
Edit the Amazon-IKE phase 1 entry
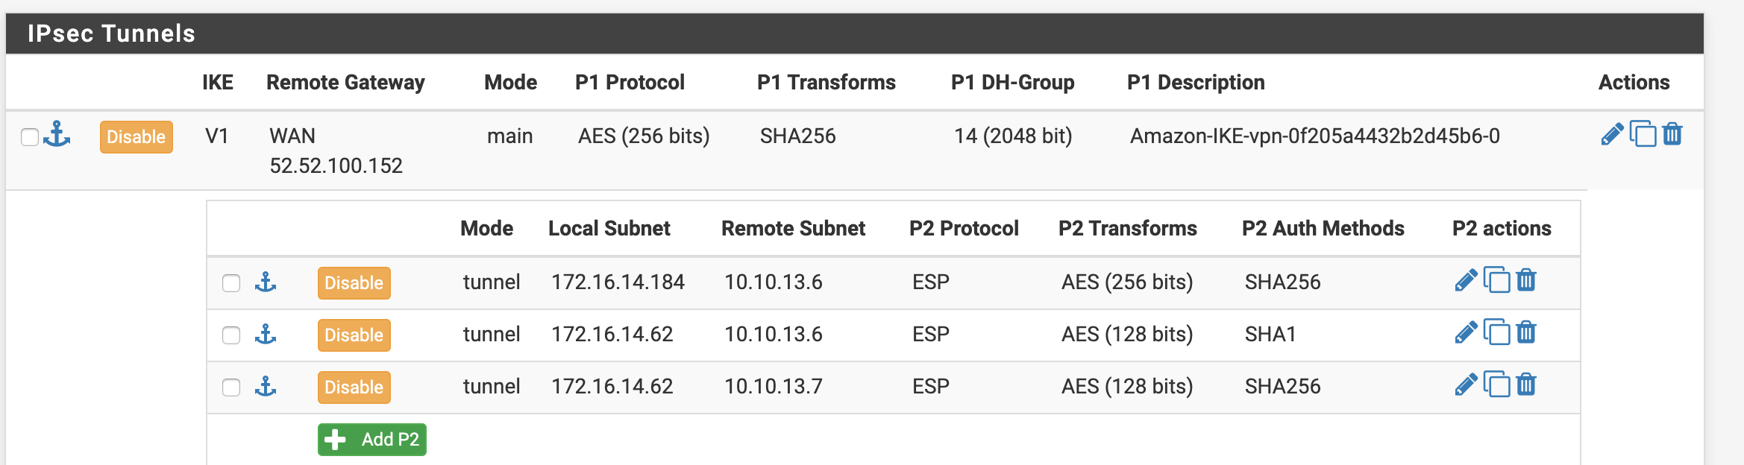click(x=1612, y=135)
